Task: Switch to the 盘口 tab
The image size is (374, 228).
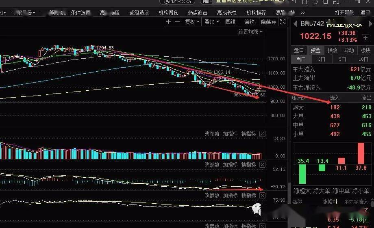Action: 299,50
